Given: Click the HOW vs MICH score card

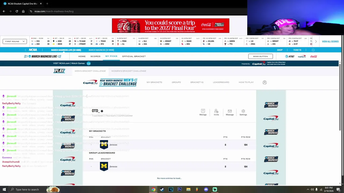Looking at the screenshot, I should click(x=62, y=41).
